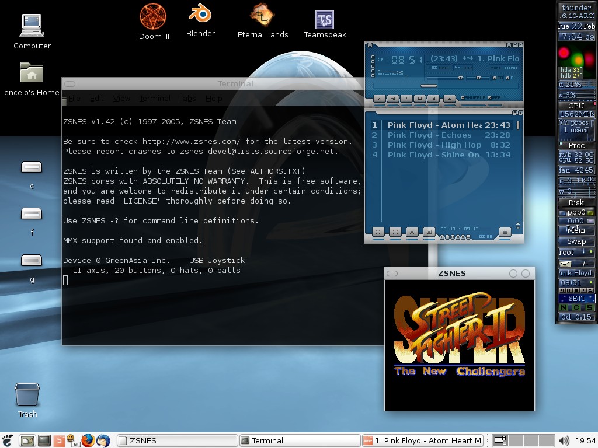Toggle the EQ equalizer window in XMMS
The height and width of the screenshot is (448, 598).
[498, 78]
